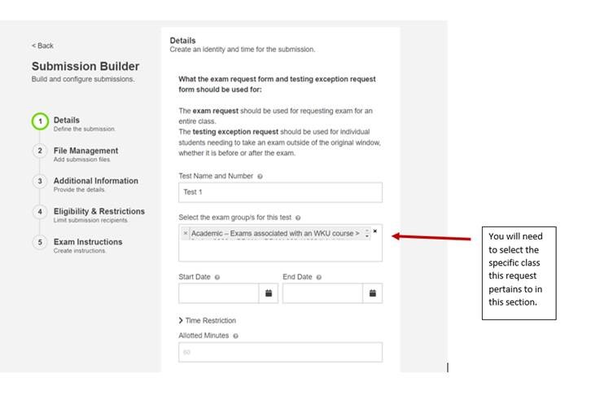The image size is (591, 400).
Task: Go to File Management step
Action: click(x=85, y=151)
